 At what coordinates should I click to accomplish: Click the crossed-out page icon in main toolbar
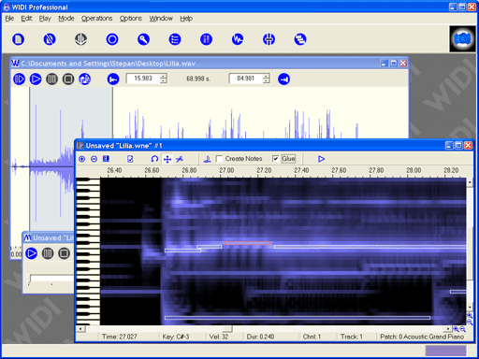50,39
